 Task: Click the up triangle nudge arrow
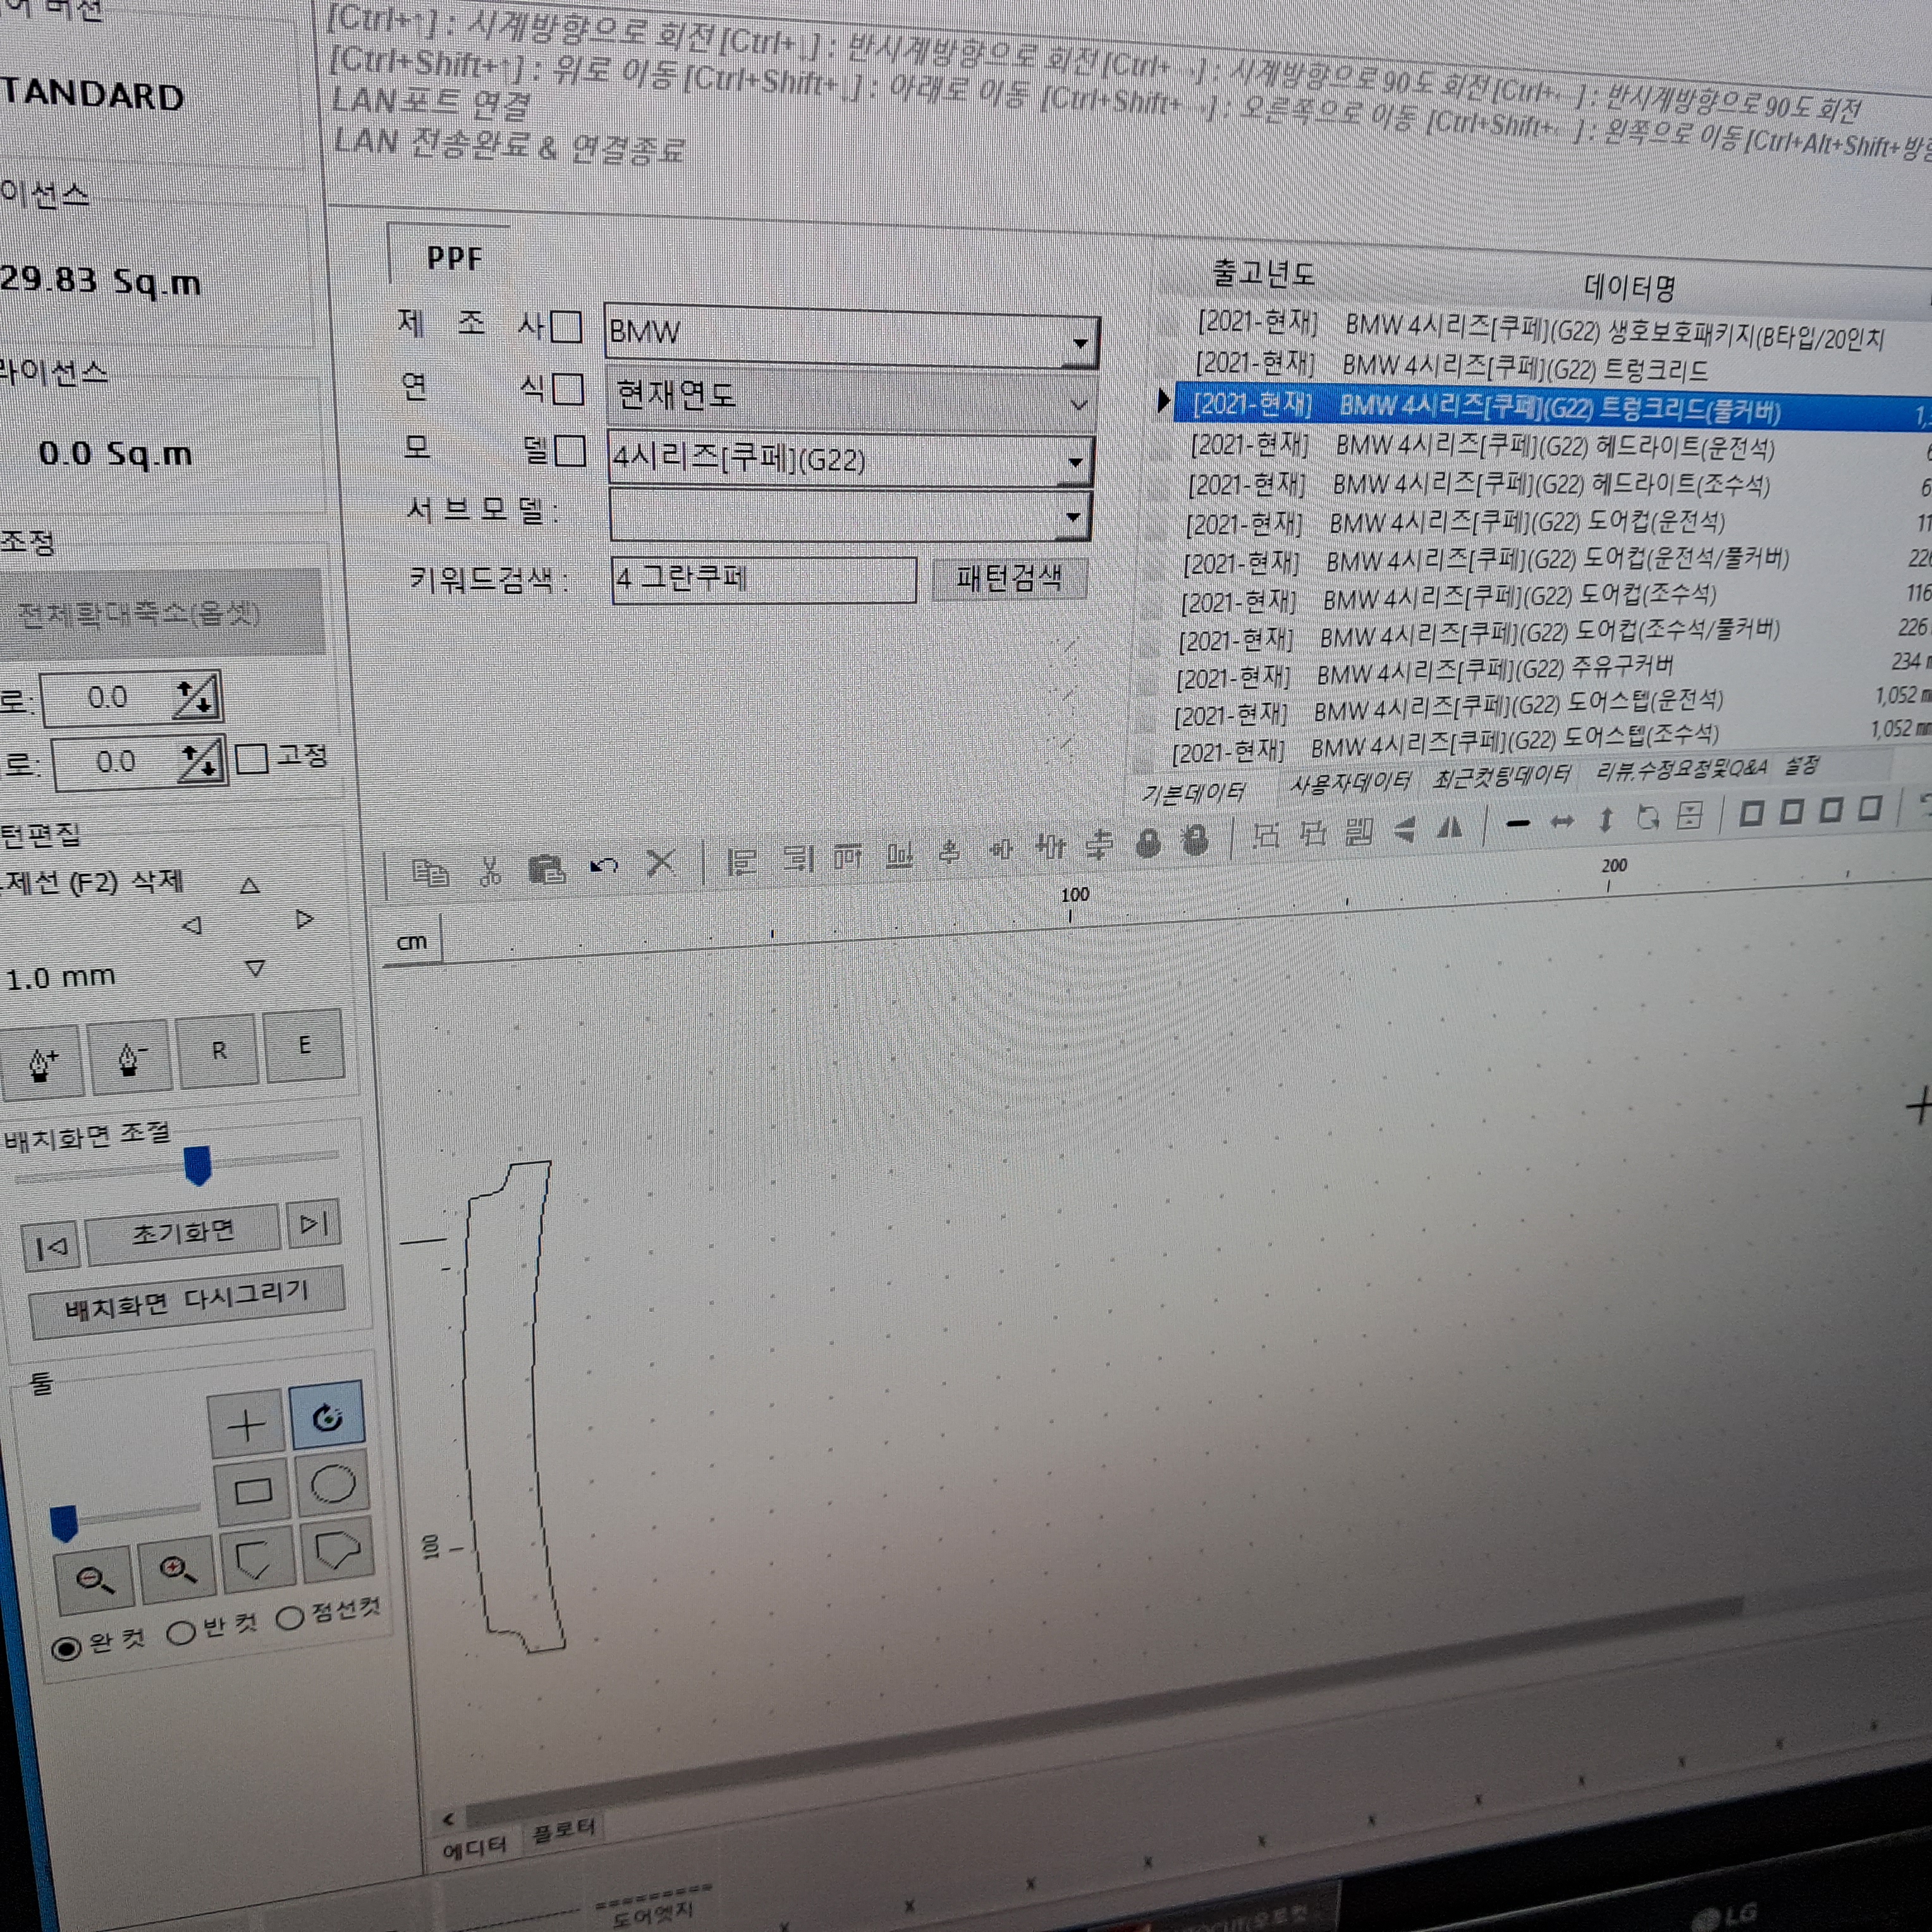click(x=250, y=885)
